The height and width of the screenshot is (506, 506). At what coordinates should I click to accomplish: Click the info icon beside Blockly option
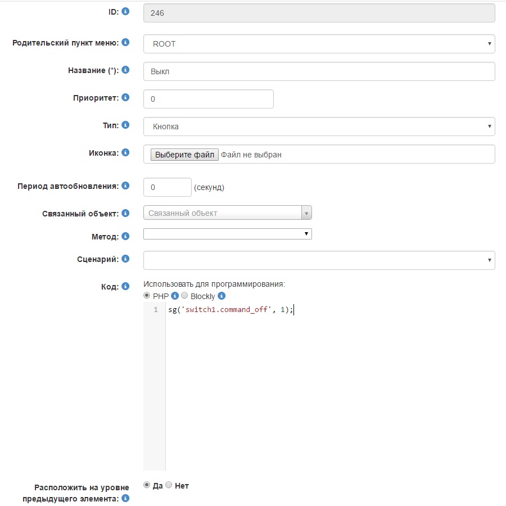click(x=222, y=296)
